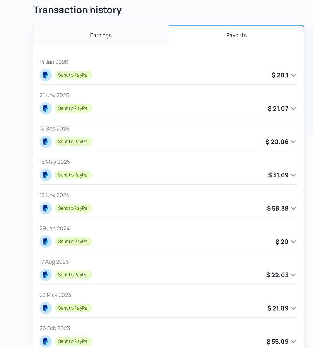Screen dimensions: 313x348
Task: Expand the $22.03 payout chevron
Action: (x=293, y=275)
